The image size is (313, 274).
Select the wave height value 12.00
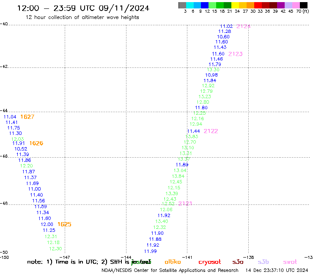point(47,224)
